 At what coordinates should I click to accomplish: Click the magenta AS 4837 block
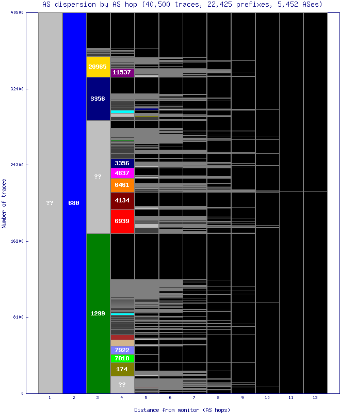click(x=122, y=173)
